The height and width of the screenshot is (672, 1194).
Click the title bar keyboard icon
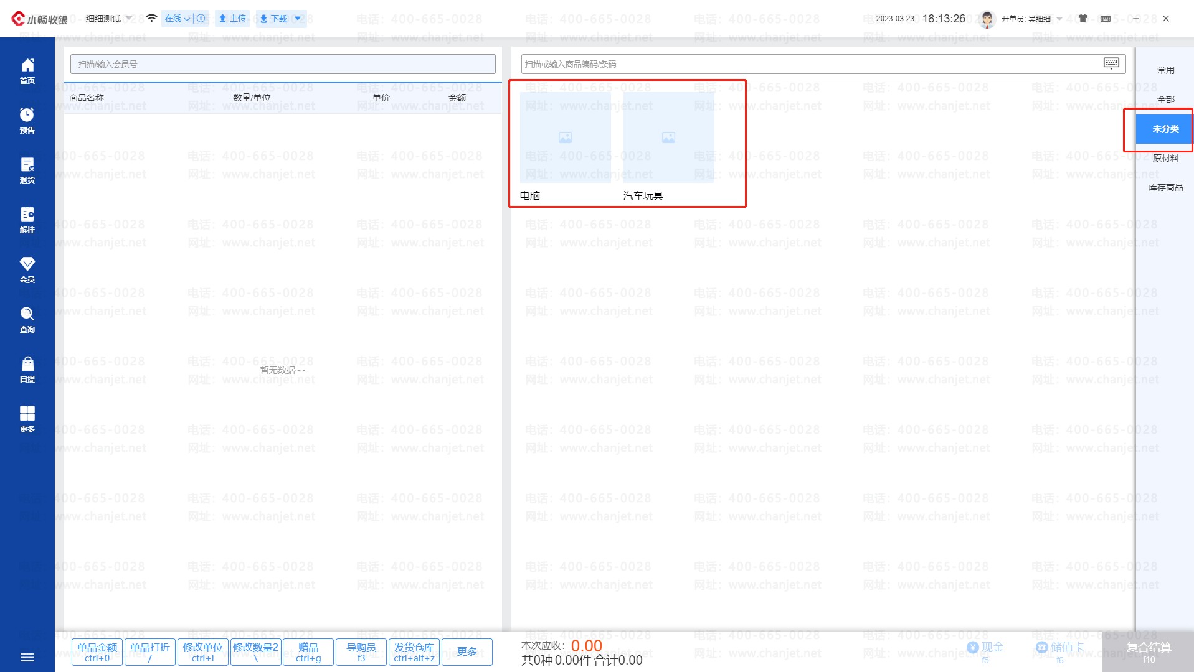point(1106,19)
